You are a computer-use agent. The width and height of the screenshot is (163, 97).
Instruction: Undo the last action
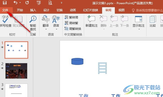tap(15, 2)
